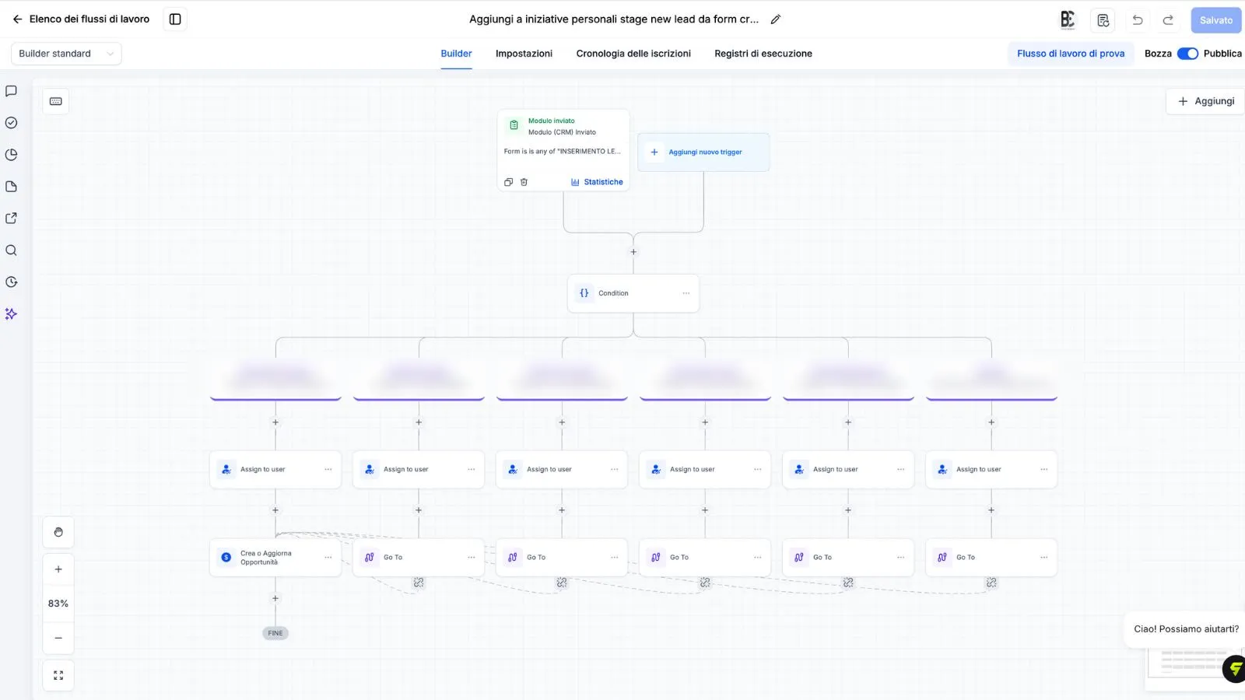
Task: Open options for Crea o Aggiorna Opportunità
Action: (x=328, y=558)
